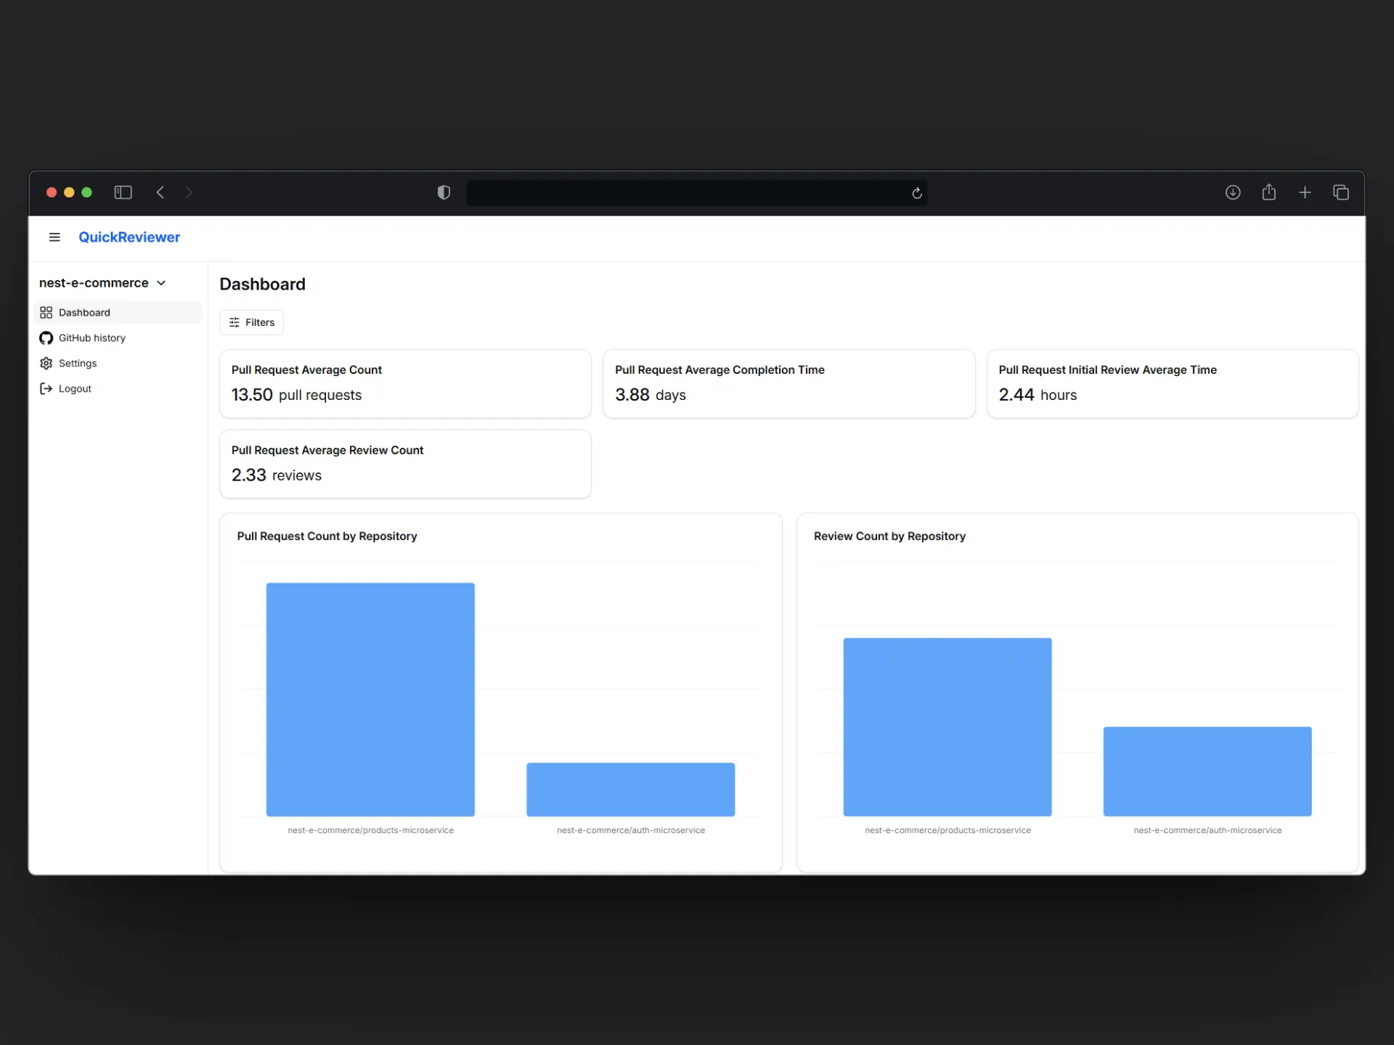
Task: Click the QuickReviewer logo link
Action: tap(129, 237)
